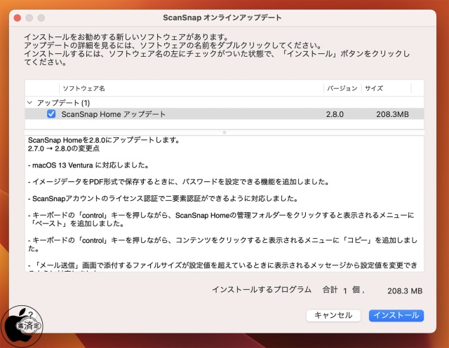Screen dimensions: 449x348
Task: Click the split pane divider handle dot
Action: [x=224, y=132]
